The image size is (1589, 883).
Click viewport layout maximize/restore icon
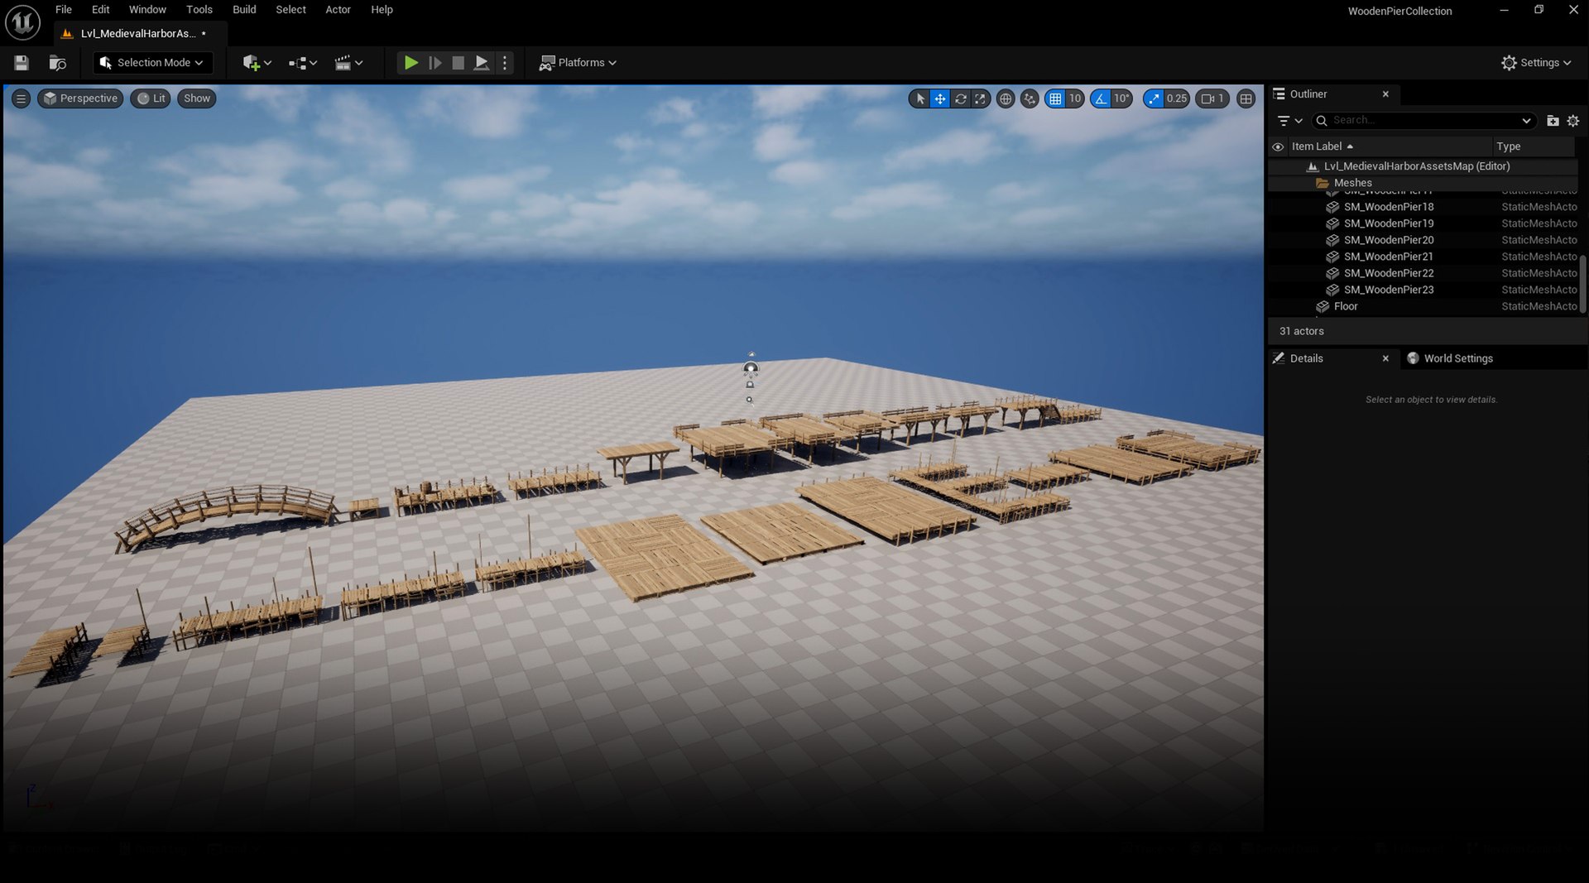coord(1246,98)
